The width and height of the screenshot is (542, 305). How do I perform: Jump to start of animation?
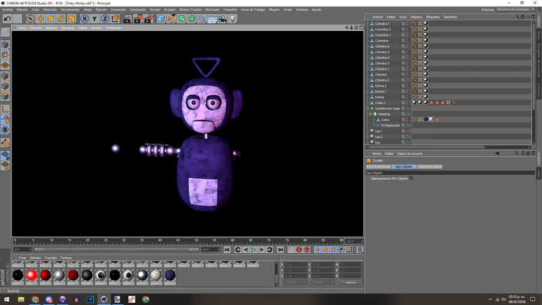click(227, 250)
